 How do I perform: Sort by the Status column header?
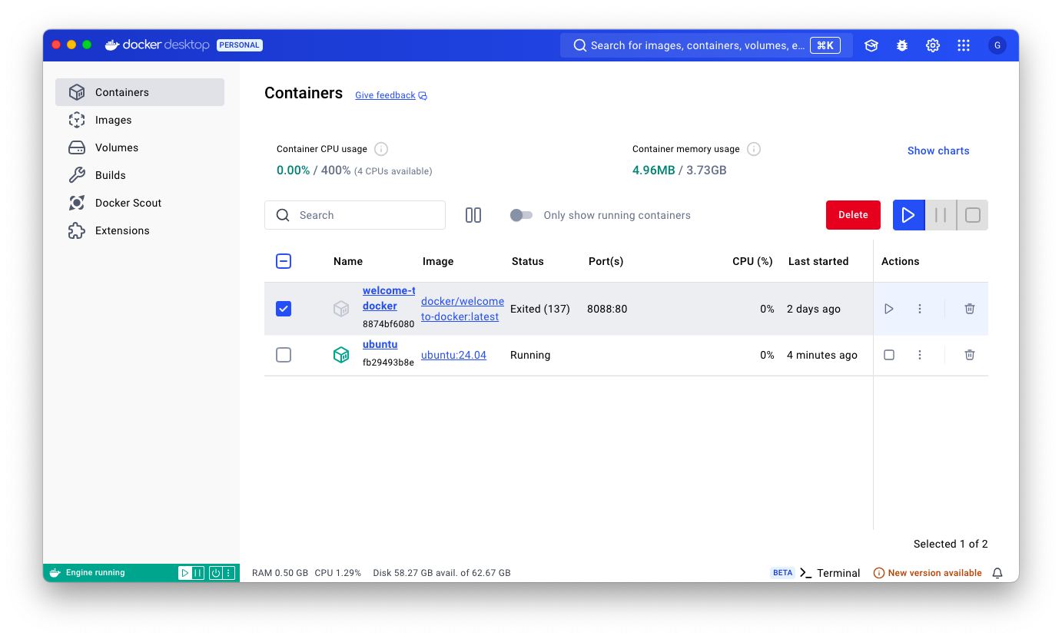click(528, 261)
